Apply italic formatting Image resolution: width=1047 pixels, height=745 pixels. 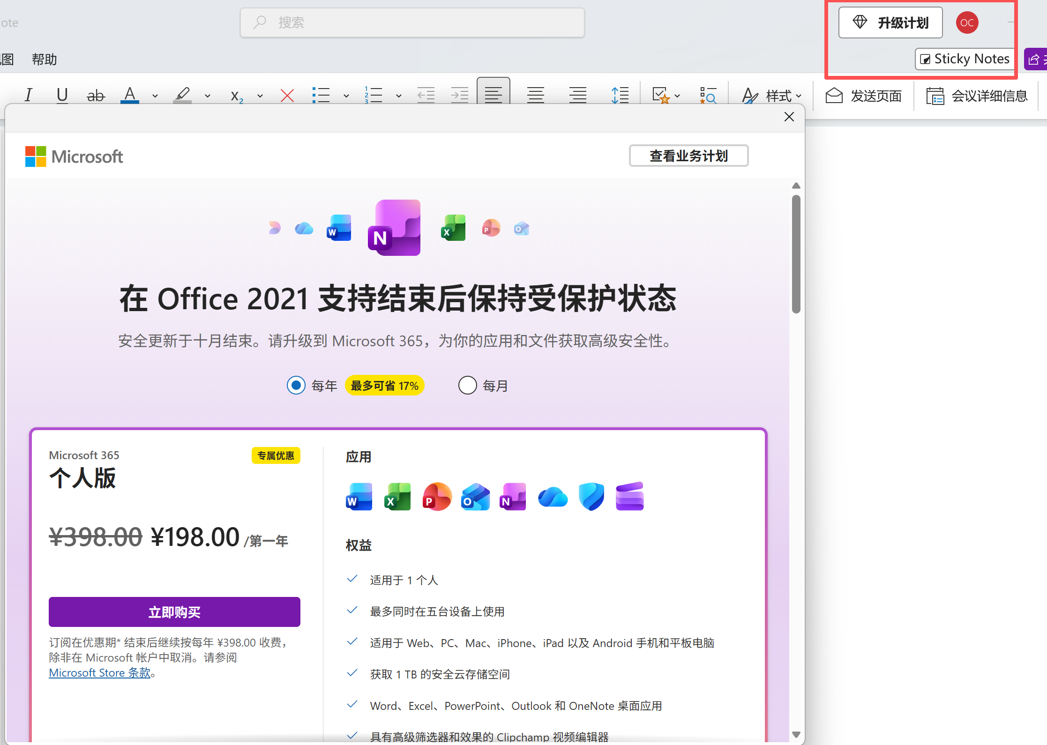tap(29, 95)
